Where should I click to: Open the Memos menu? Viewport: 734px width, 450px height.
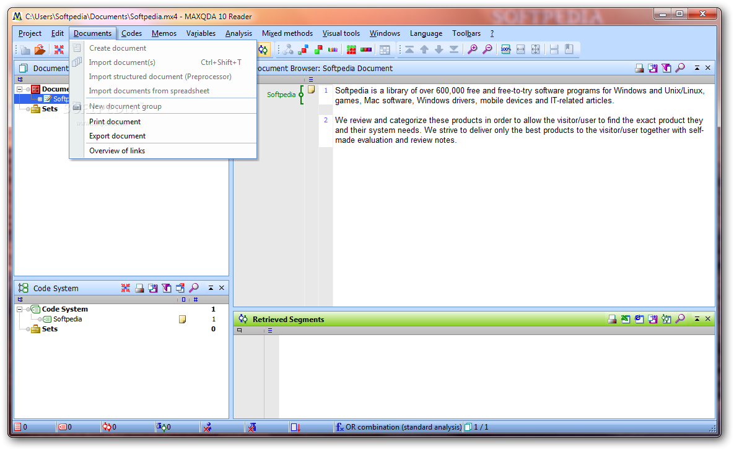tap(164, 33)
